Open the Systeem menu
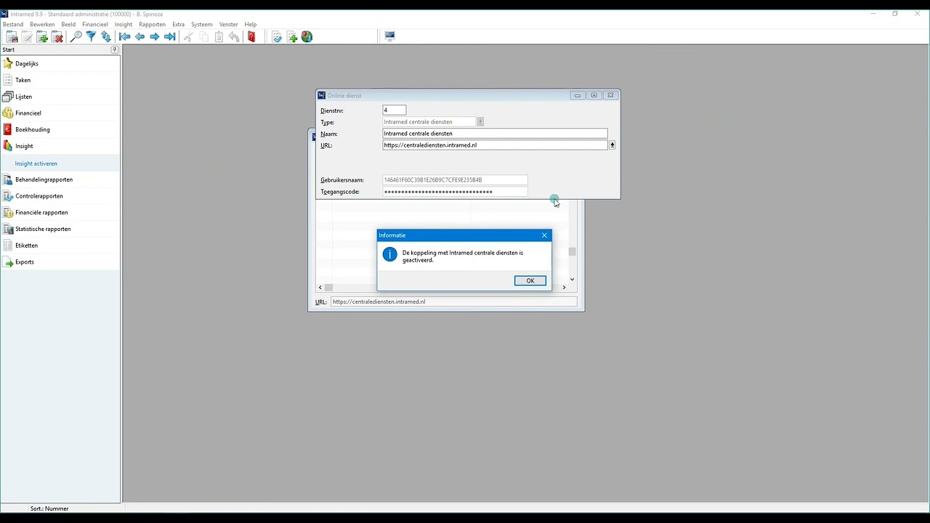930x523 pixels. 202,25
